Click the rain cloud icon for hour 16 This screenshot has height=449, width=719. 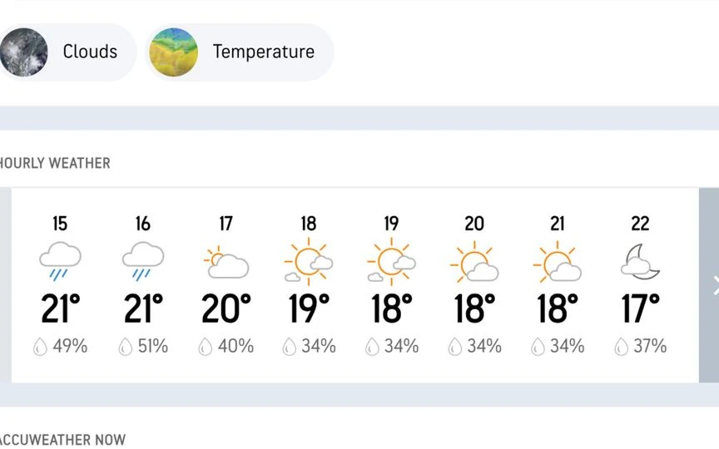(x=142, y=261)
